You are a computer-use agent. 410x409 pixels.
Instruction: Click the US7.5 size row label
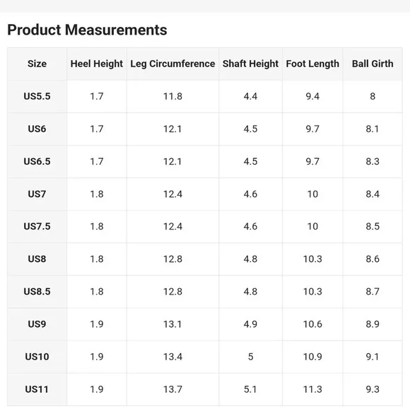[37, 226]
